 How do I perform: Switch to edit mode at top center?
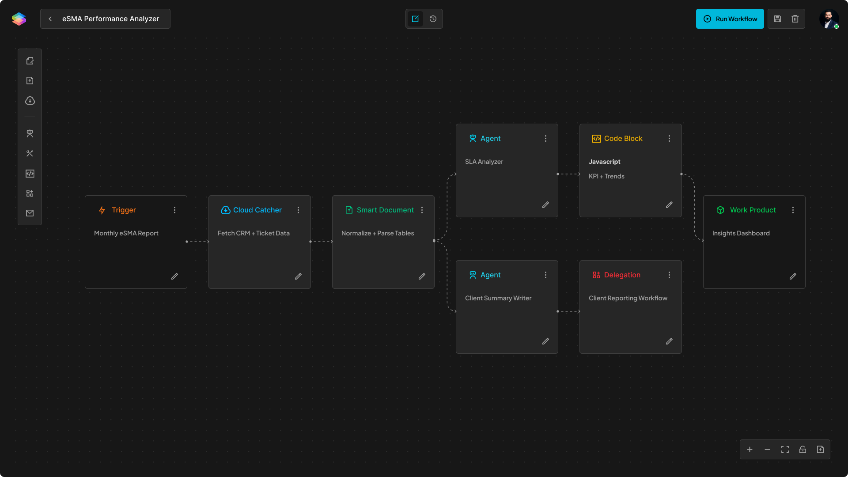[x=415, y=19]
